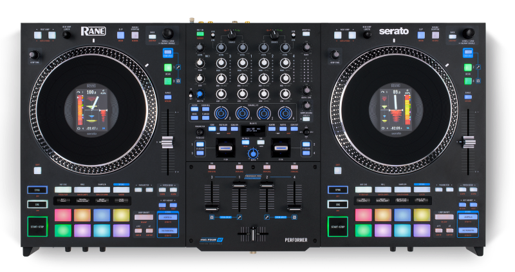The image size is (515, 272).
Task: Select Stems pad mode on left deck
Action: [121, 189]
